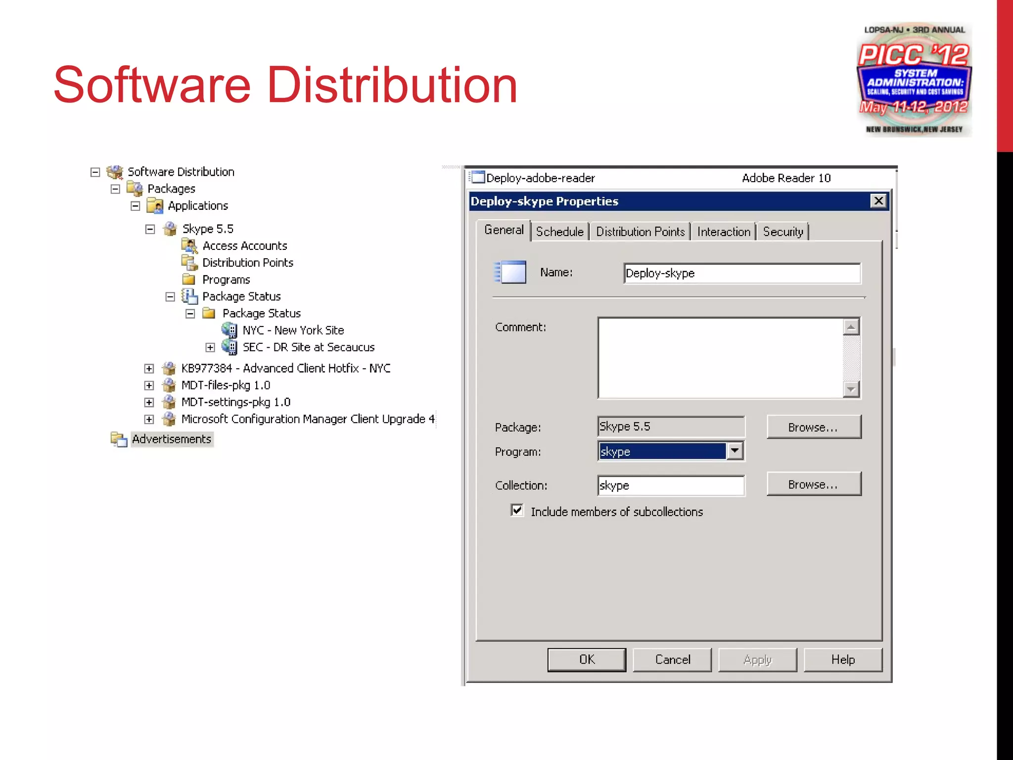
Task: Collapse the parent Package Status node
Action: 170,297
